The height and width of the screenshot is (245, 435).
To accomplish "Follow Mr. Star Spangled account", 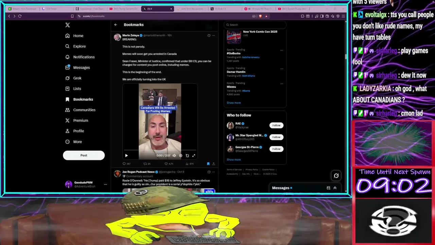I will tap(276, 137).
